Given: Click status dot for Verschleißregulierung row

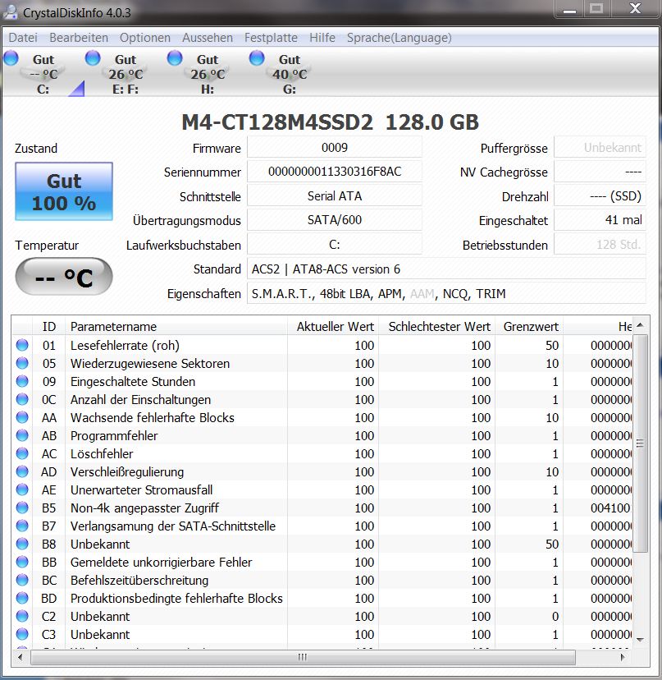Looking at the screenshot, I should (x=22, y=471).
